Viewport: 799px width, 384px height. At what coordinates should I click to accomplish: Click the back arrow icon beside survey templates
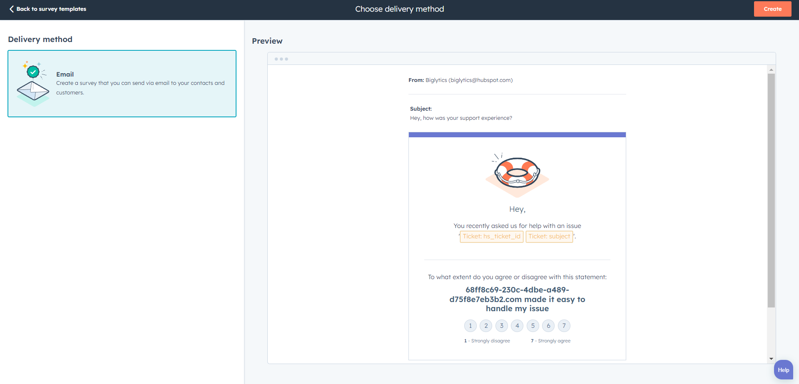click(x=11, y=9)
